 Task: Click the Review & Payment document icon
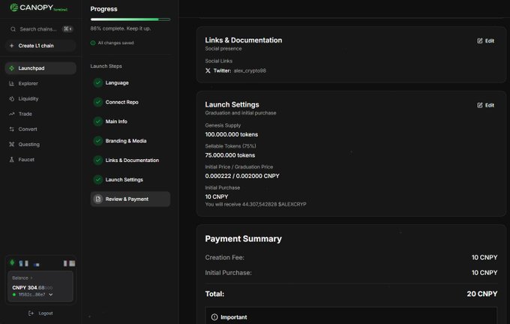pos(98,199)
